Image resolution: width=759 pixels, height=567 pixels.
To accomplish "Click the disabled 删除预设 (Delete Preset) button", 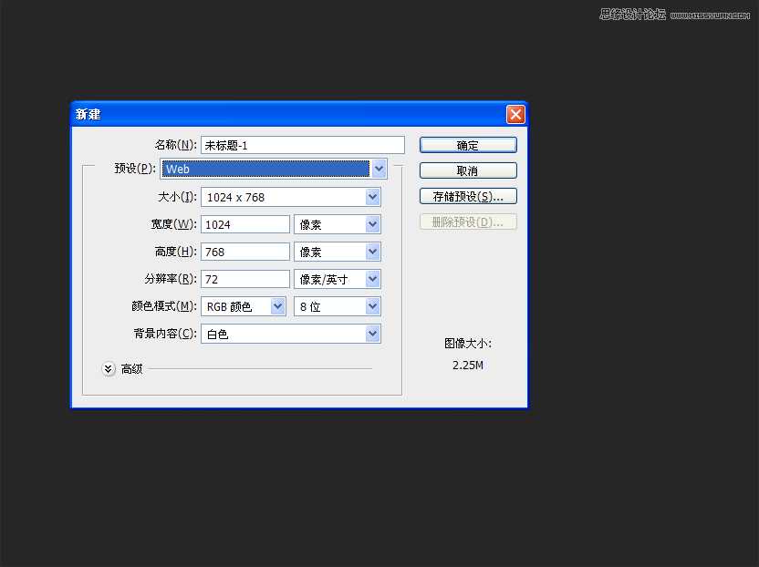I will click(467, 221).
